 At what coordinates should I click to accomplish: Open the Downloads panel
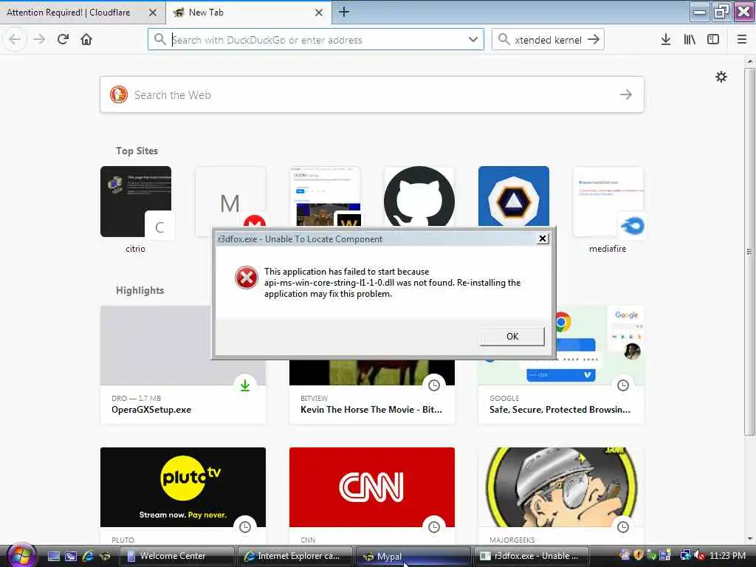click(x=666, y=40)
